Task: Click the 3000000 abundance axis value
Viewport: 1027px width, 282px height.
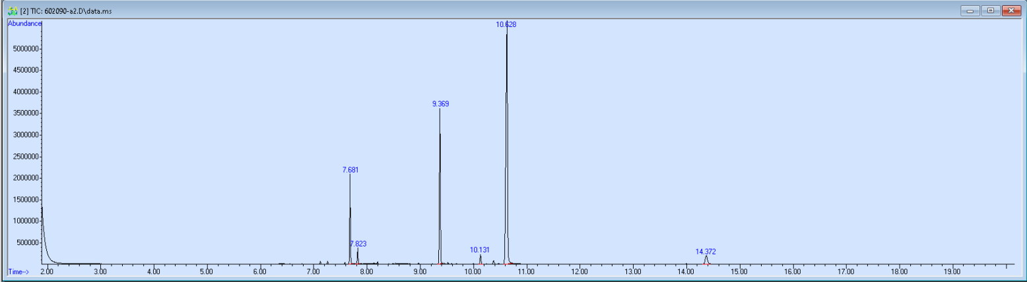Action: click(26, 135)
